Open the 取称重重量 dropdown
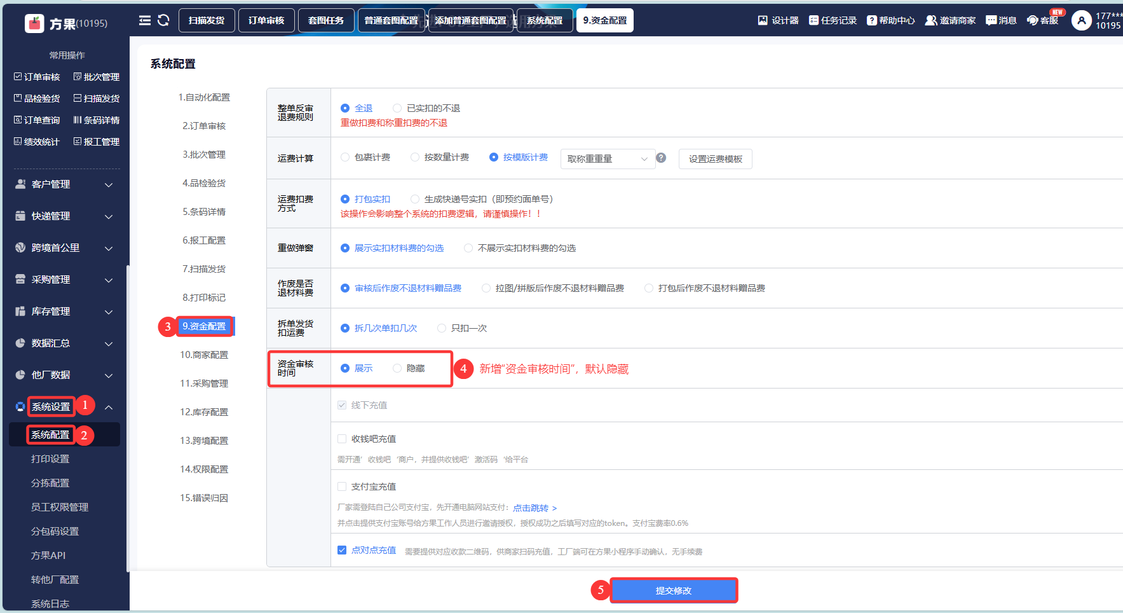 point(608,159)
